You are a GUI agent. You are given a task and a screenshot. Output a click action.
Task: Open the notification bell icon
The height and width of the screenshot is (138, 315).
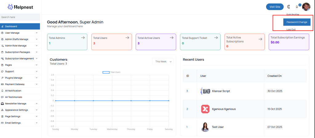[x=297, y=7]
